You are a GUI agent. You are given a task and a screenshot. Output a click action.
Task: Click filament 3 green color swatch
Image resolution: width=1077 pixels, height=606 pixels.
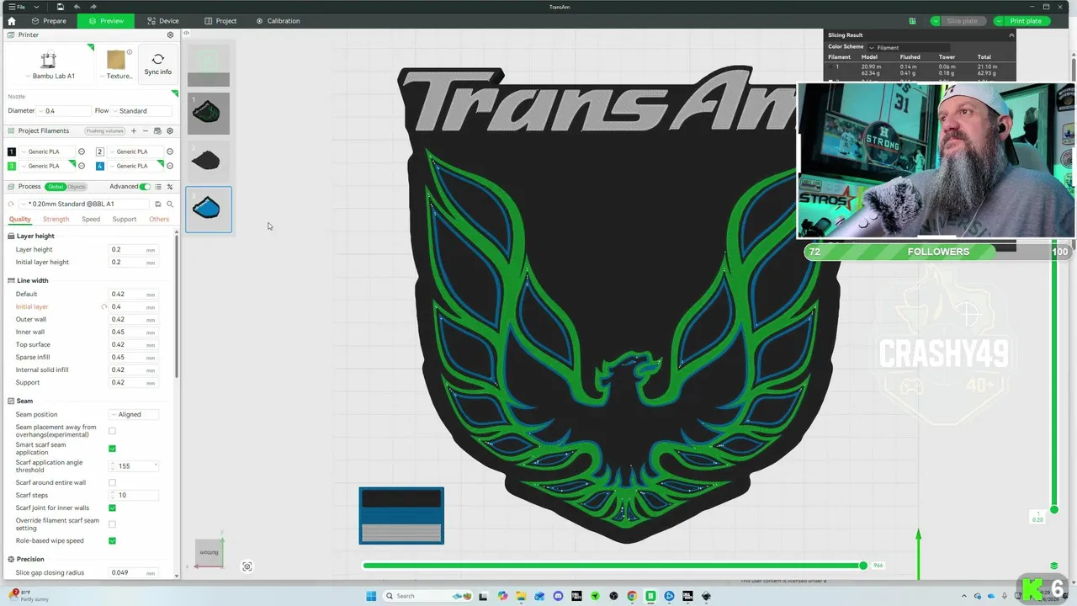[x=12, y=166]
